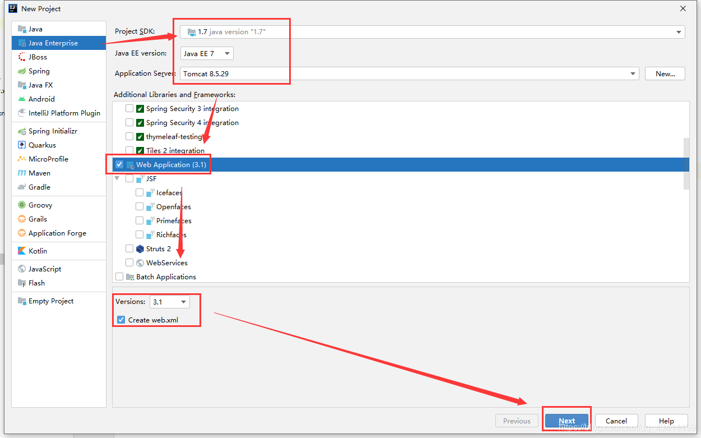
Task: Click the New... server button
Action: [665, 73]
